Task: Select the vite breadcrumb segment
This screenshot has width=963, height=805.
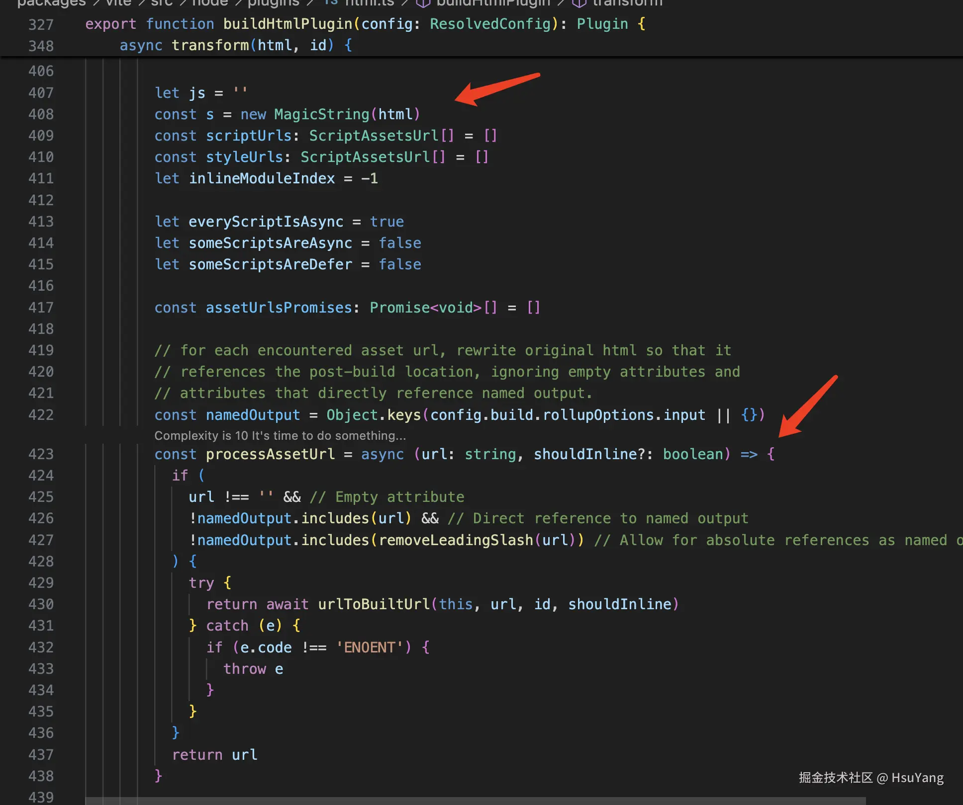Action: (118, 3)
